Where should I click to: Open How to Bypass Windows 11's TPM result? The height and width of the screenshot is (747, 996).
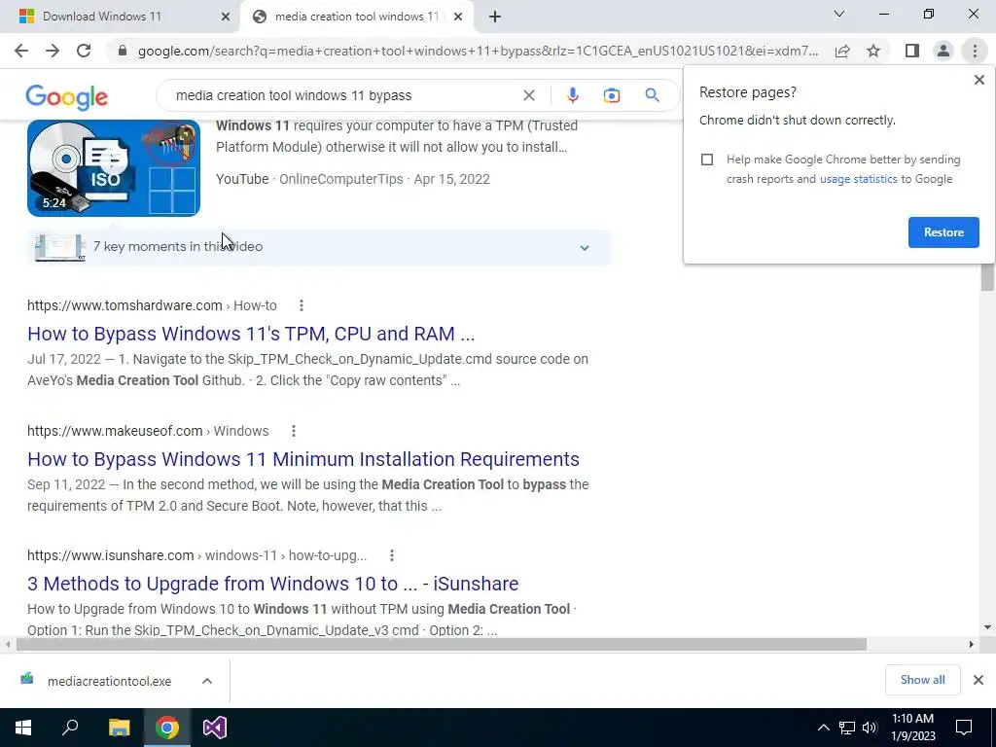tap(251, 335)
